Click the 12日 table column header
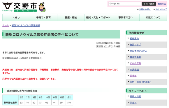This screenshot has width=169, height=108. coord(62,97)
